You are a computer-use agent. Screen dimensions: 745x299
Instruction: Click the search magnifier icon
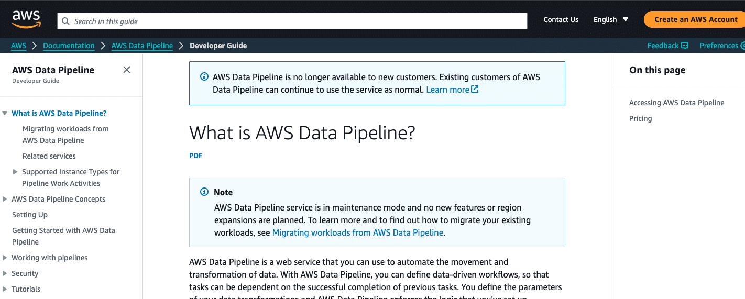click(x=65, y=21)
